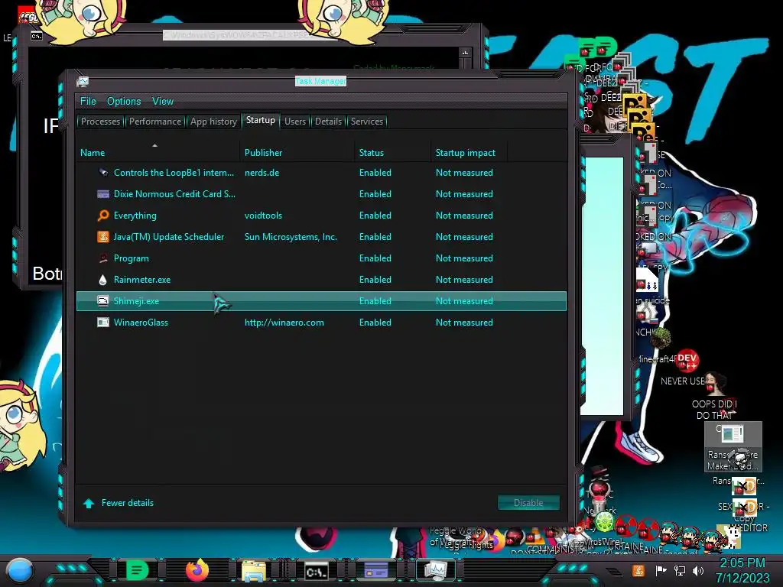Screen dimensions: 783x587
Task: Click the LoopBe1 startup entry icon
Action: point(103,173)
